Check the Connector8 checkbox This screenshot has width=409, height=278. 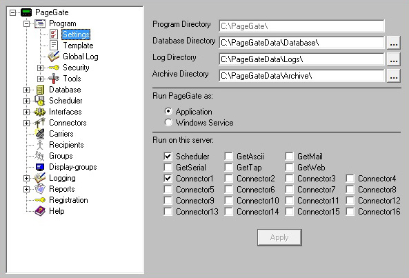(x=350, y=189)
